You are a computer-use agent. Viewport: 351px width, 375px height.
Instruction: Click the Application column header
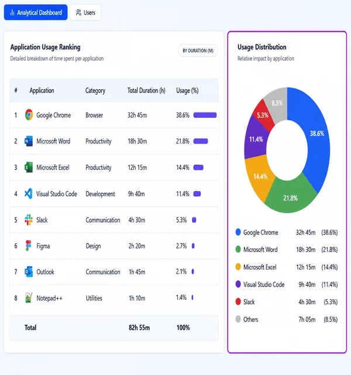[x=42, y=90]
